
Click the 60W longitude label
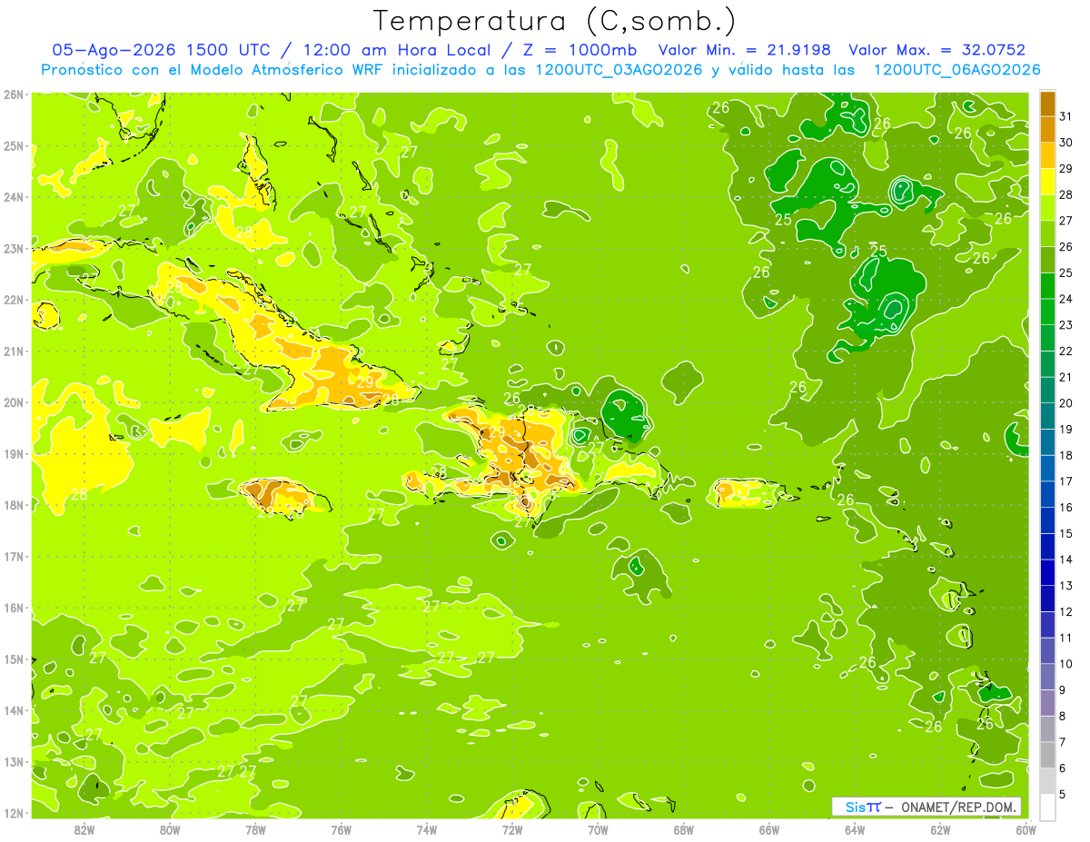pyautogui.click(x=1026, y=830)
